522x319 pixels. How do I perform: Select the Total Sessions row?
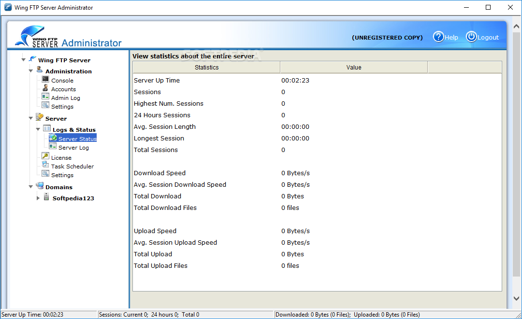317,150
